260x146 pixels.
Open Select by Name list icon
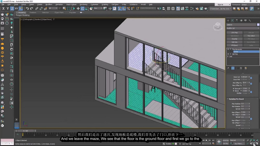(x=64, y=9)
